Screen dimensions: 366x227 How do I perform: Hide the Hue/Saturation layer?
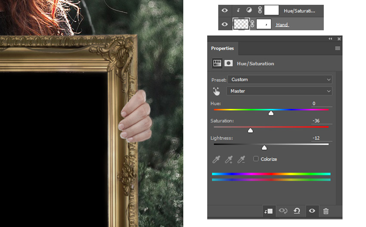tap(224, 10)
